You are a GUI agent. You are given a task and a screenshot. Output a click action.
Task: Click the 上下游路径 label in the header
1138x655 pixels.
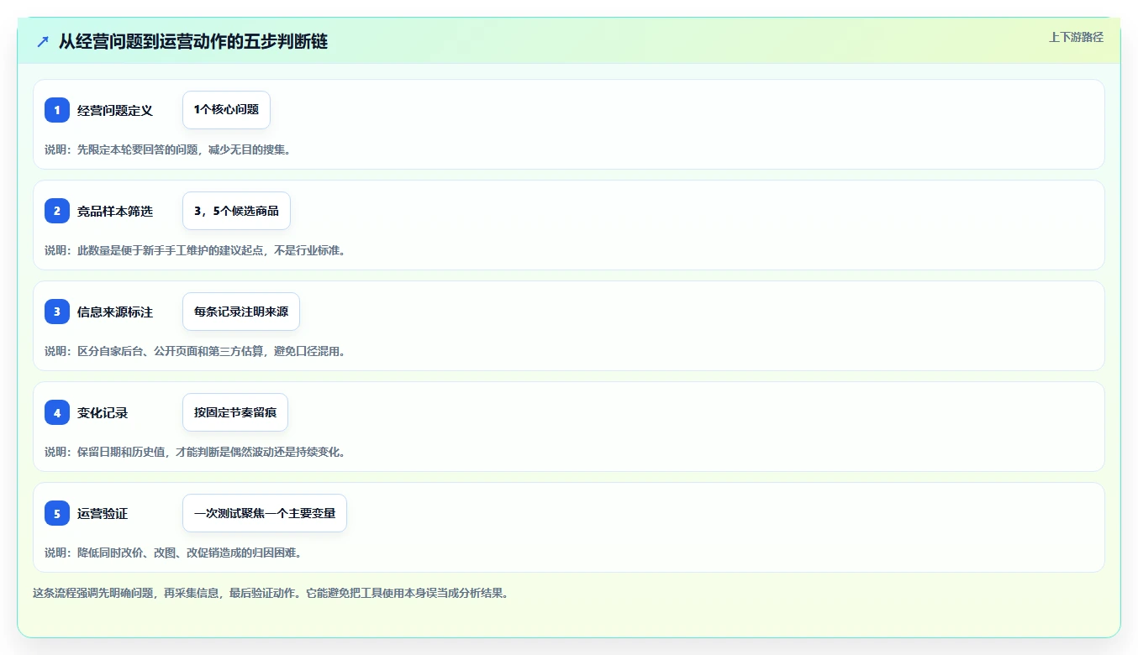(x=1076, y=37)
